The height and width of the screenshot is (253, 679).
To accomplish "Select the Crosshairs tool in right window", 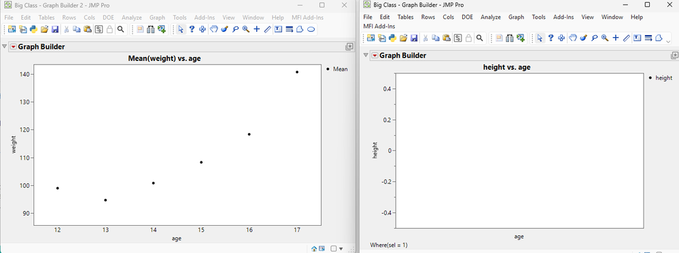I will 615,38.
